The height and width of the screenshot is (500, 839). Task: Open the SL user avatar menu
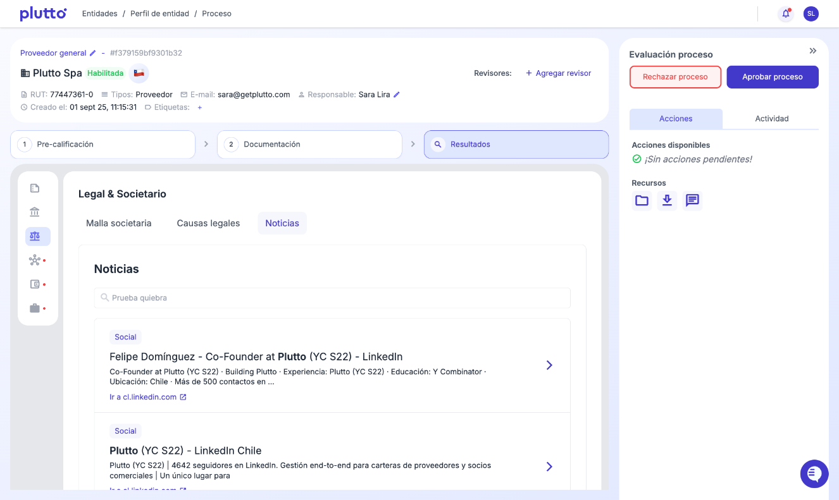click(x=811, y=13)
